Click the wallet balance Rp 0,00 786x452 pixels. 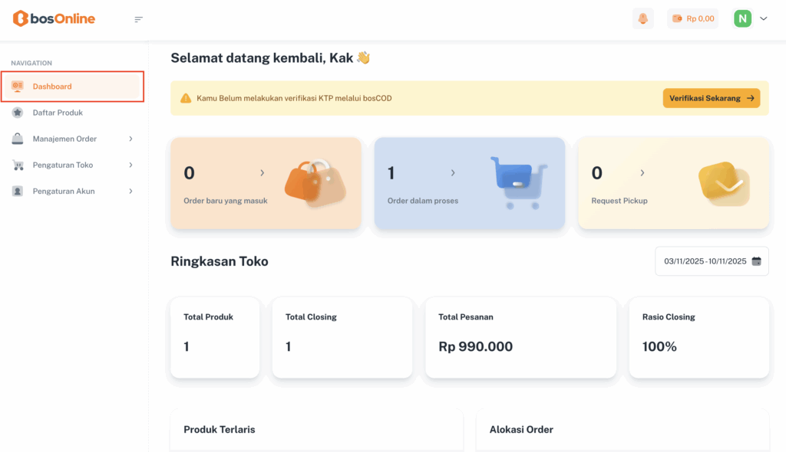click(x=693, y=18)
